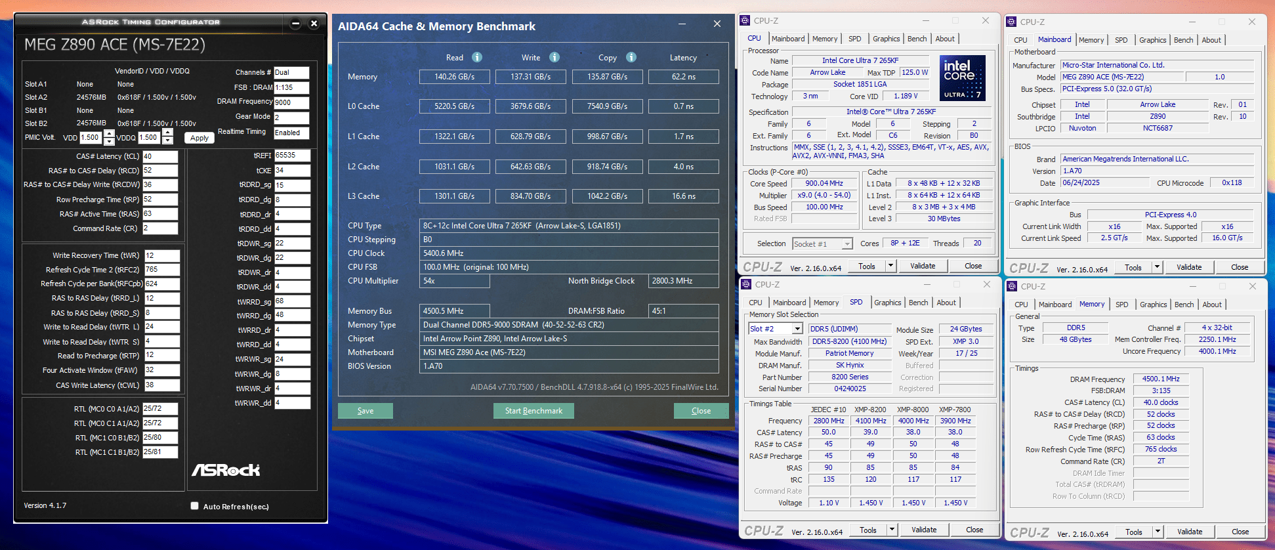Viewport: 1275px width, 550px height.
Task: Click the Save button in AIDA64
Action: (x=366, y=411)
